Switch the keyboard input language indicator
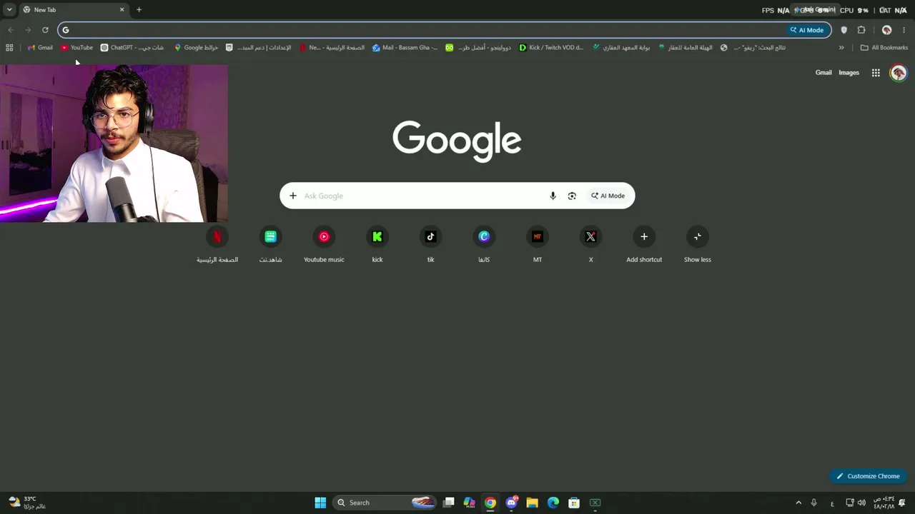The width and height of the screenshot is (915, 514). click(832, 503)
